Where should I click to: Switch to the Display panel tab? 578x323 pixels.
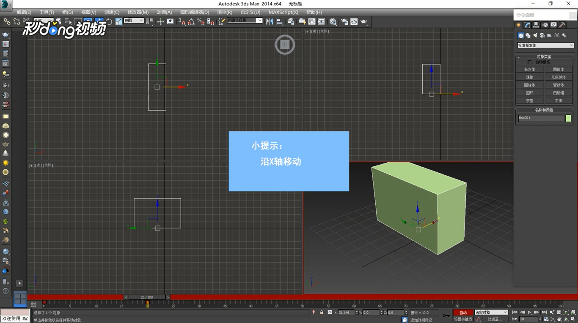[x=553, y=25]
